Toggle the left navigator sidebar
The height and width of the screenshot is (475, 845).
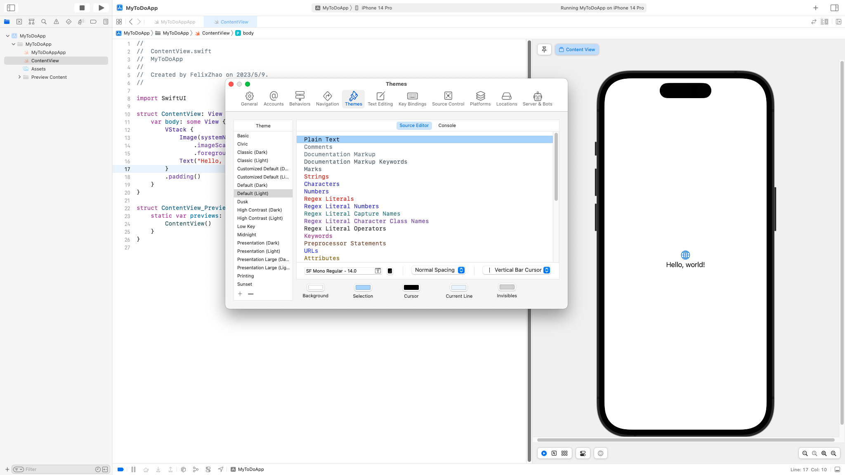click(x=11, y=8)
